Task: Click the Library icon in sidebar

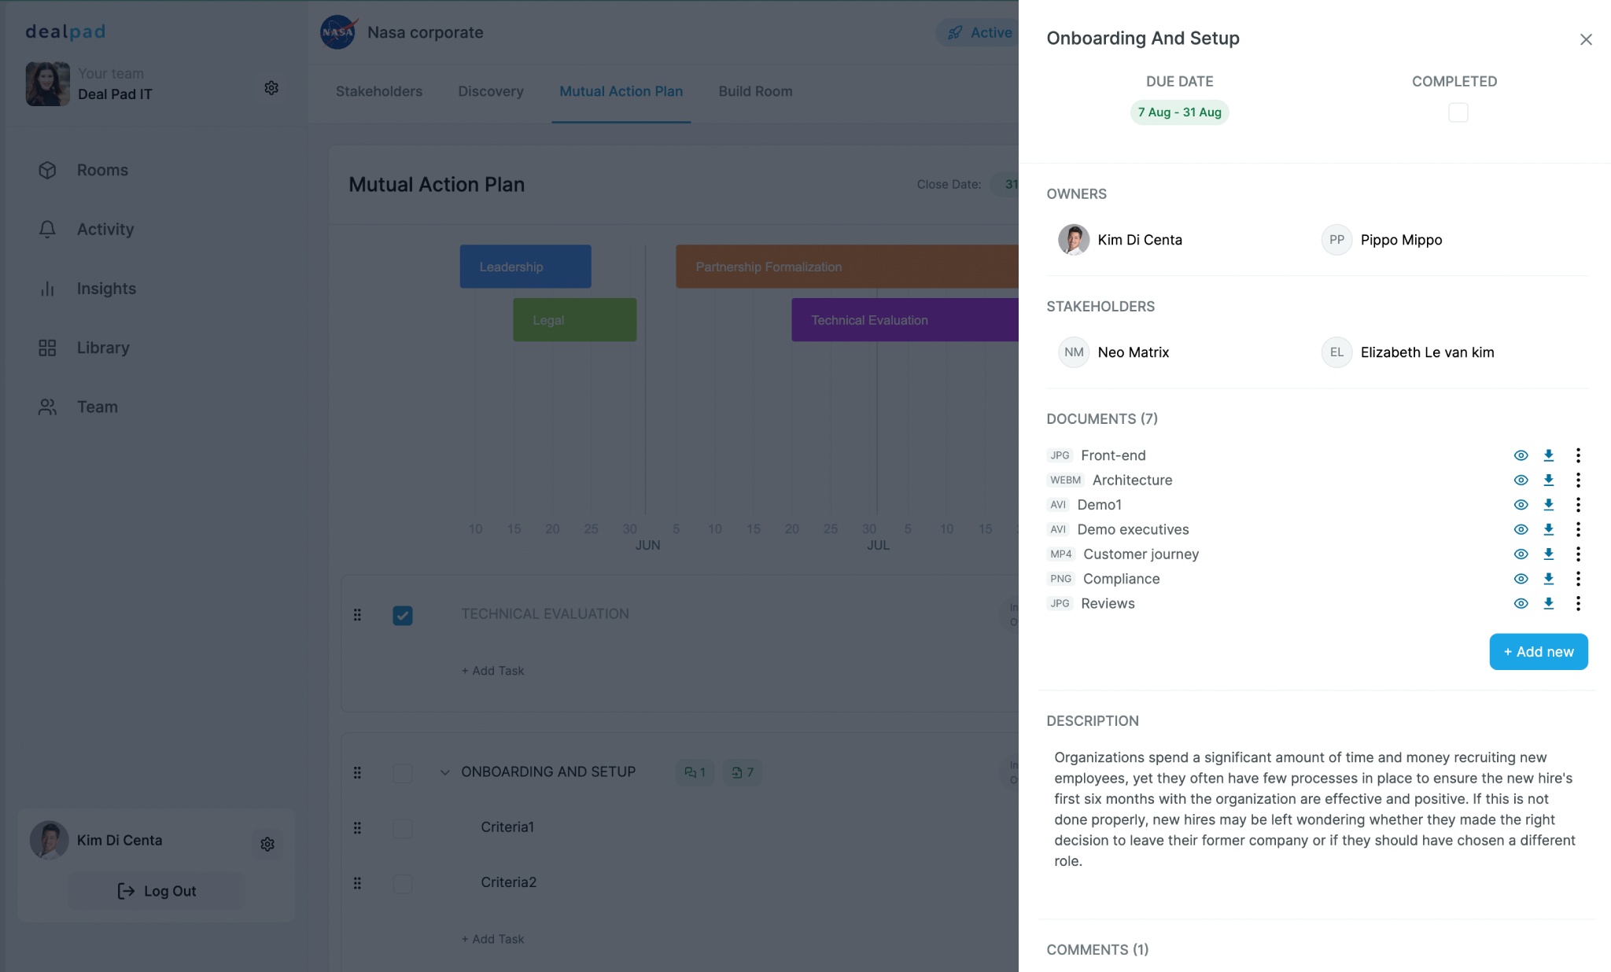Action: tap(46, 348)
